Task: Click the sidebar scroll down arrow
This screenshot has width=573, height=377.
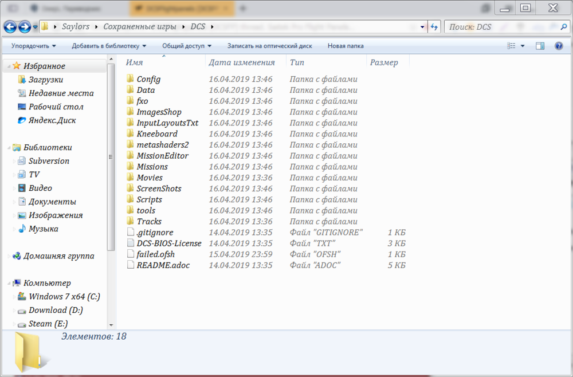Action: (x=111, y=325)
